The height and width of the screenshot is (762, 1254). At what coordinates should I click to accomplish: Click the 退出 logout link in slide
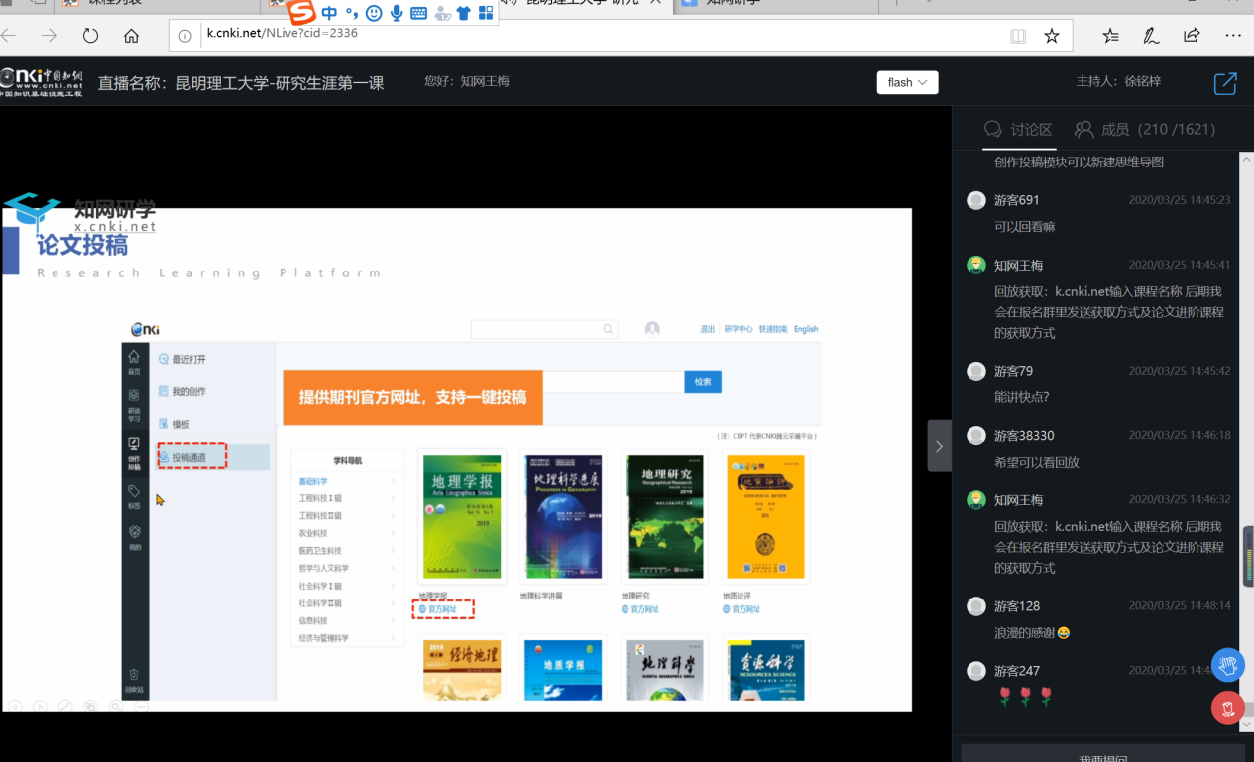tap(708, 329)
